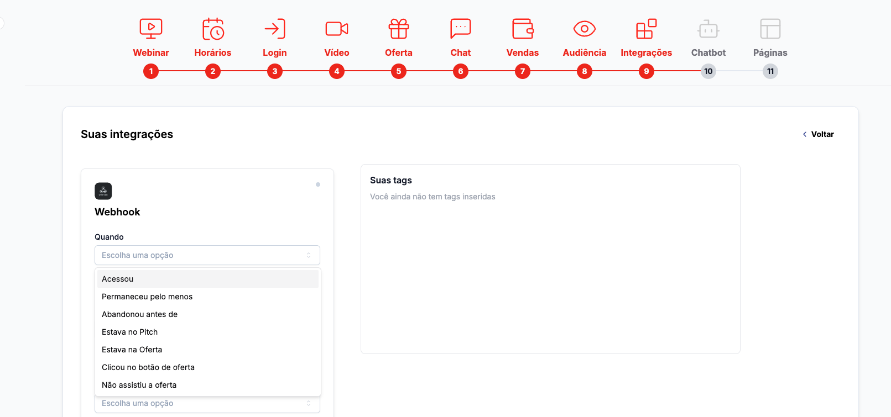Open the Audiência eye icon
The width and height of the screenshot is (891, 417).
point(585,29)
